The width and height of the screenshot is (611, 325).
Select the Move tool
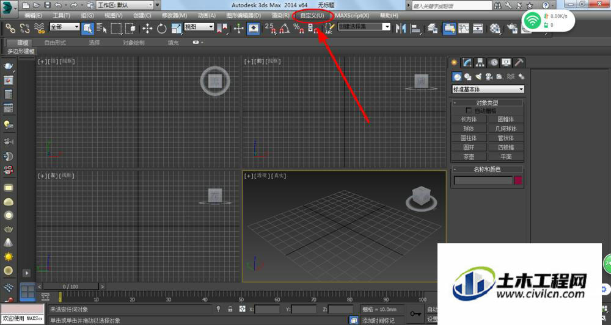coord(147,29)
